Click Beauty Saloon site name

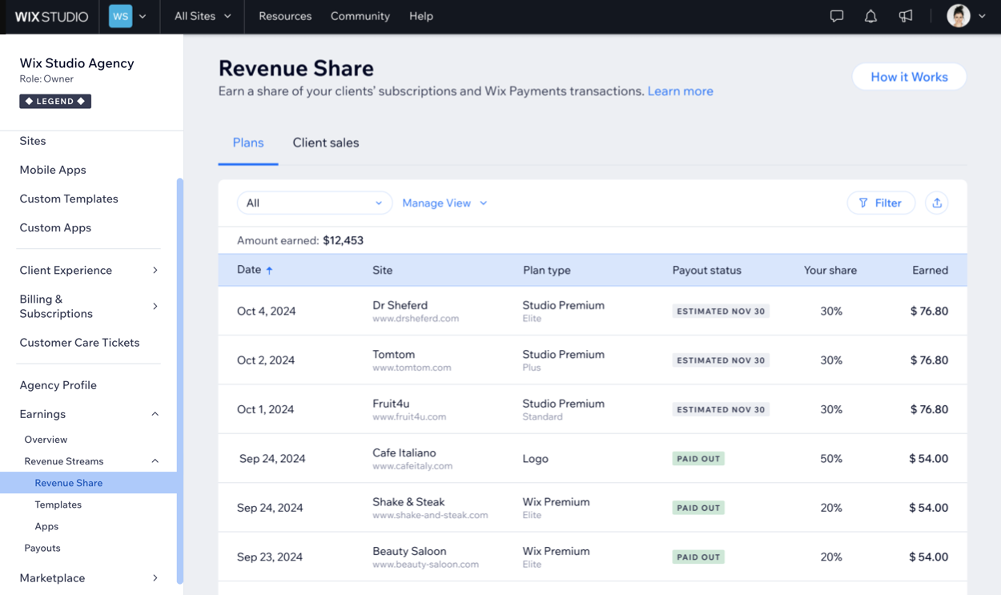(409, 551)
